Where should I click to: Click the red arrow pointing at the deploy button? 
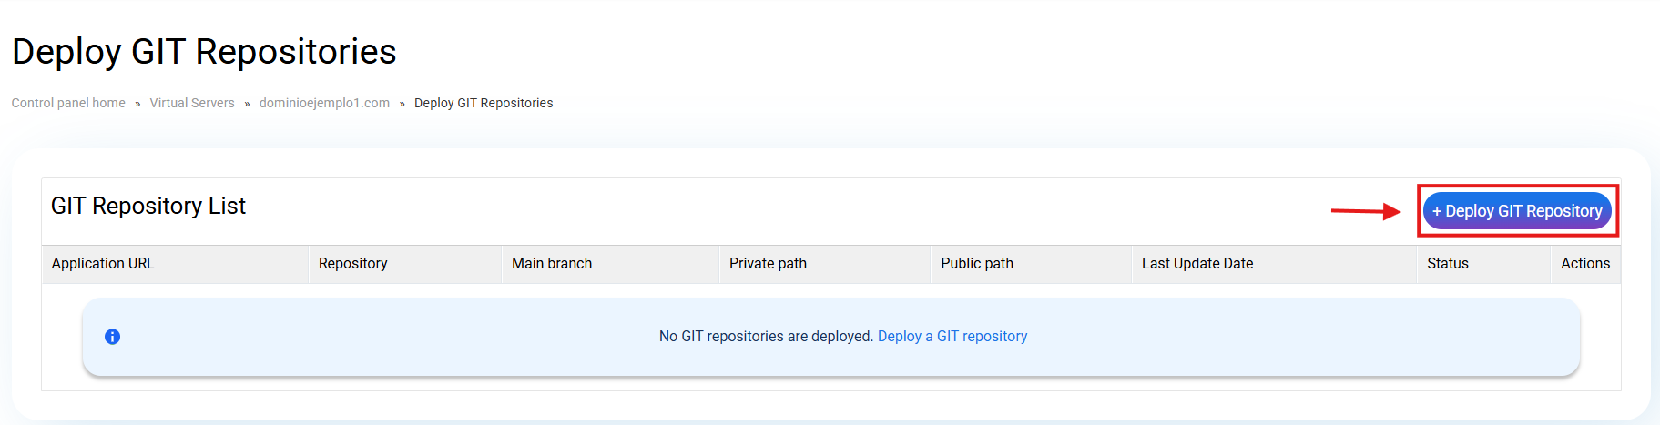click(x=1365, y=211)
